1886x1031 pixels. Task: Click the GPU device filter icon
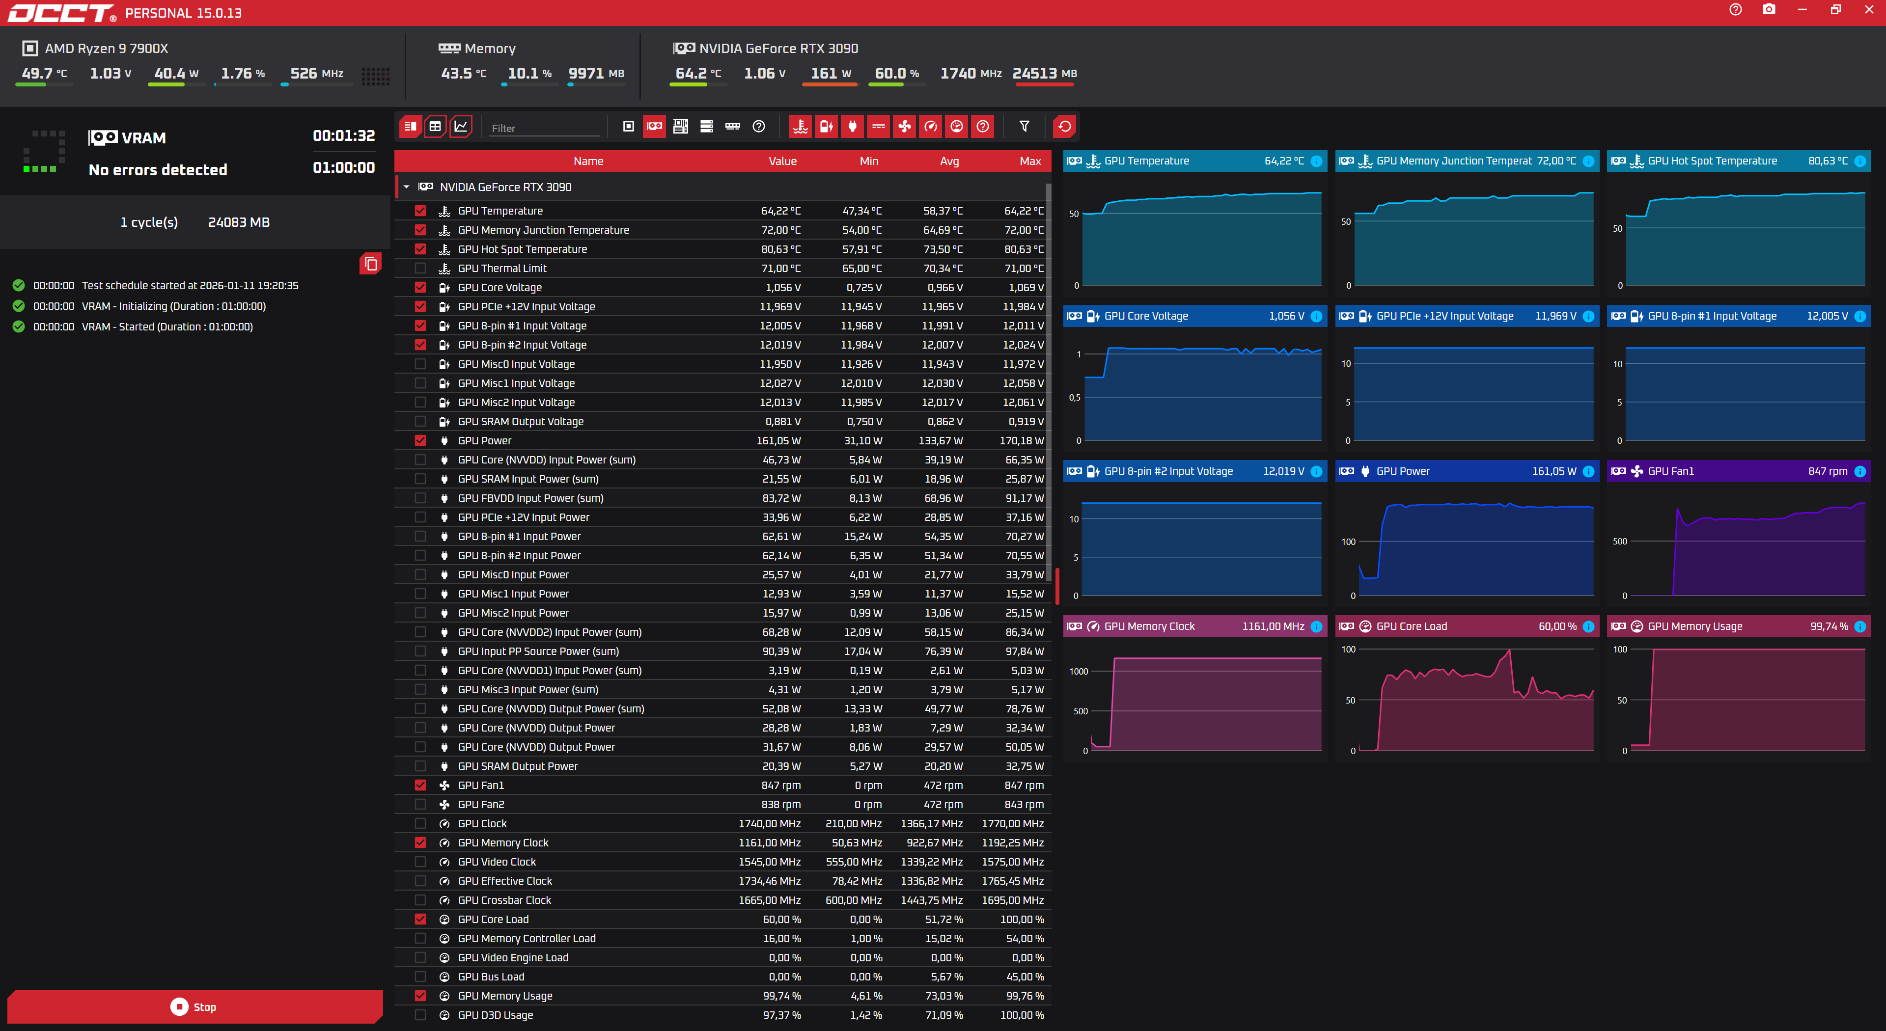[655, 127]
